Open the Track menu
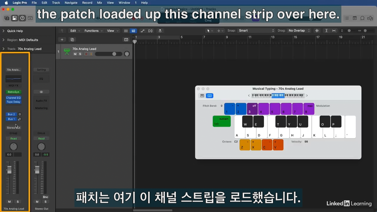This screenshot has height=212, width=377. [56, 3]
